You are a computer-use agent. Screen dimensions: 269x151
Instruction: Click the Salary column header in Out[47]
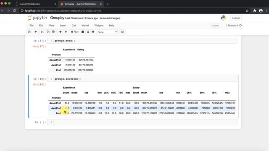point(81,49)
